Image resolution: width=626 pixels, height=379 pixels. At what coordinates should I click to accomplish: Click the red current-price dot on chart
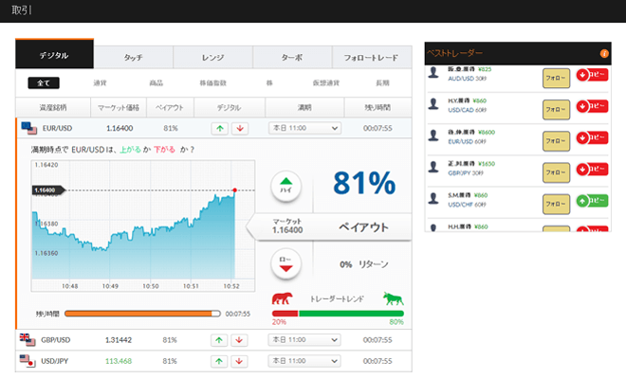point(235,190)
